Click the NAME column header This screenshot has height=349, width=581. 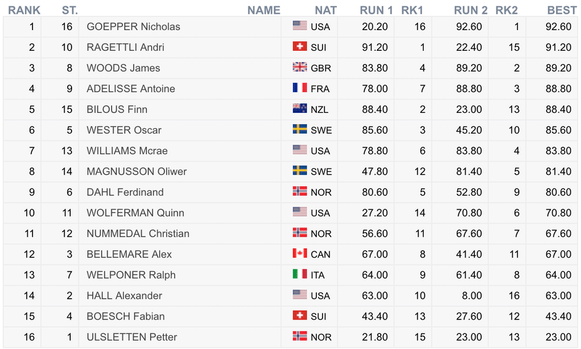pos(264,10)
